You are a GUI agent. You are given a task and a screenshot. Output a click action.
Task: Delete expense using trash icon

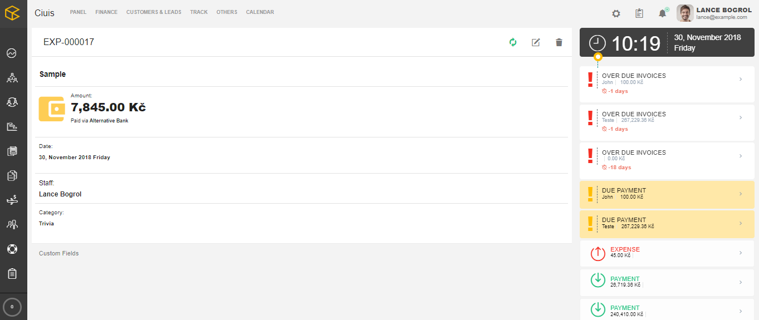[559, 42]
